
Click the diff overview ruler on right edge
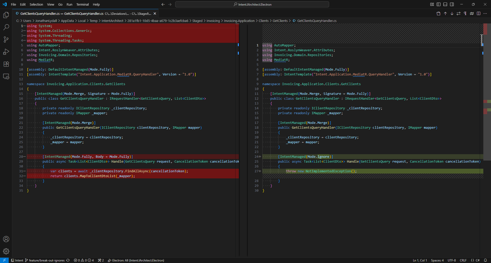[487, 102]
